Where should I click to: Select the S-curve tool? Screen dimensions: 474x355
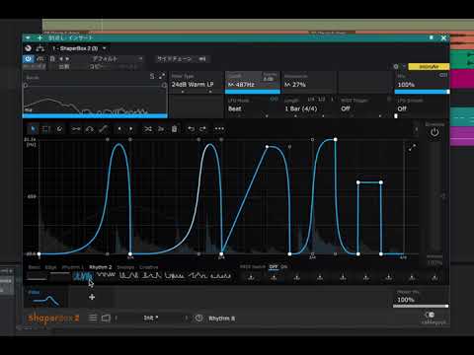(103, 129)
